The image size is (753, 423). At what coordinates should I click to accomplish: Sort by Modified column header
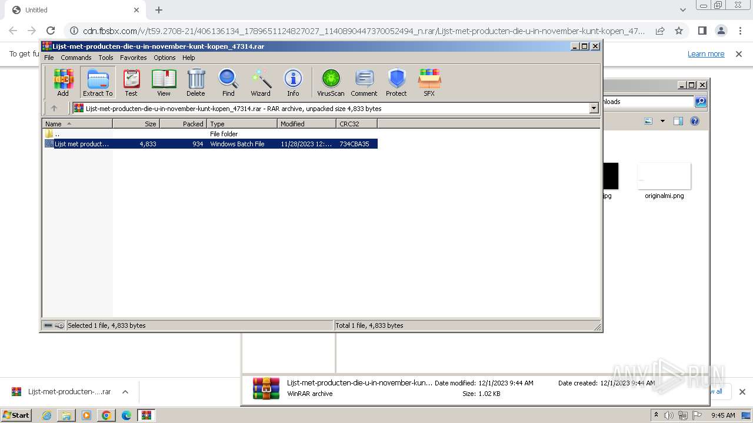tap(306, 123)
